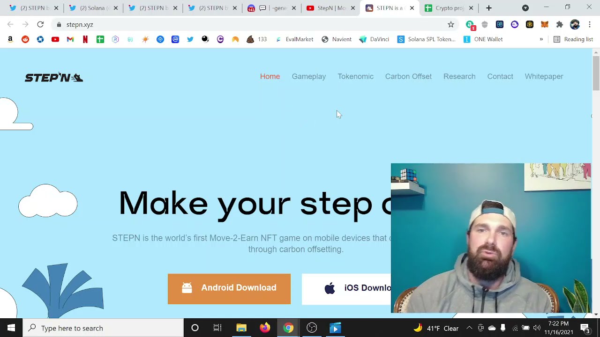Open the Navient bookmark
Screen dimensions: 600x337
pyautogui.click(x=337, y=39)
